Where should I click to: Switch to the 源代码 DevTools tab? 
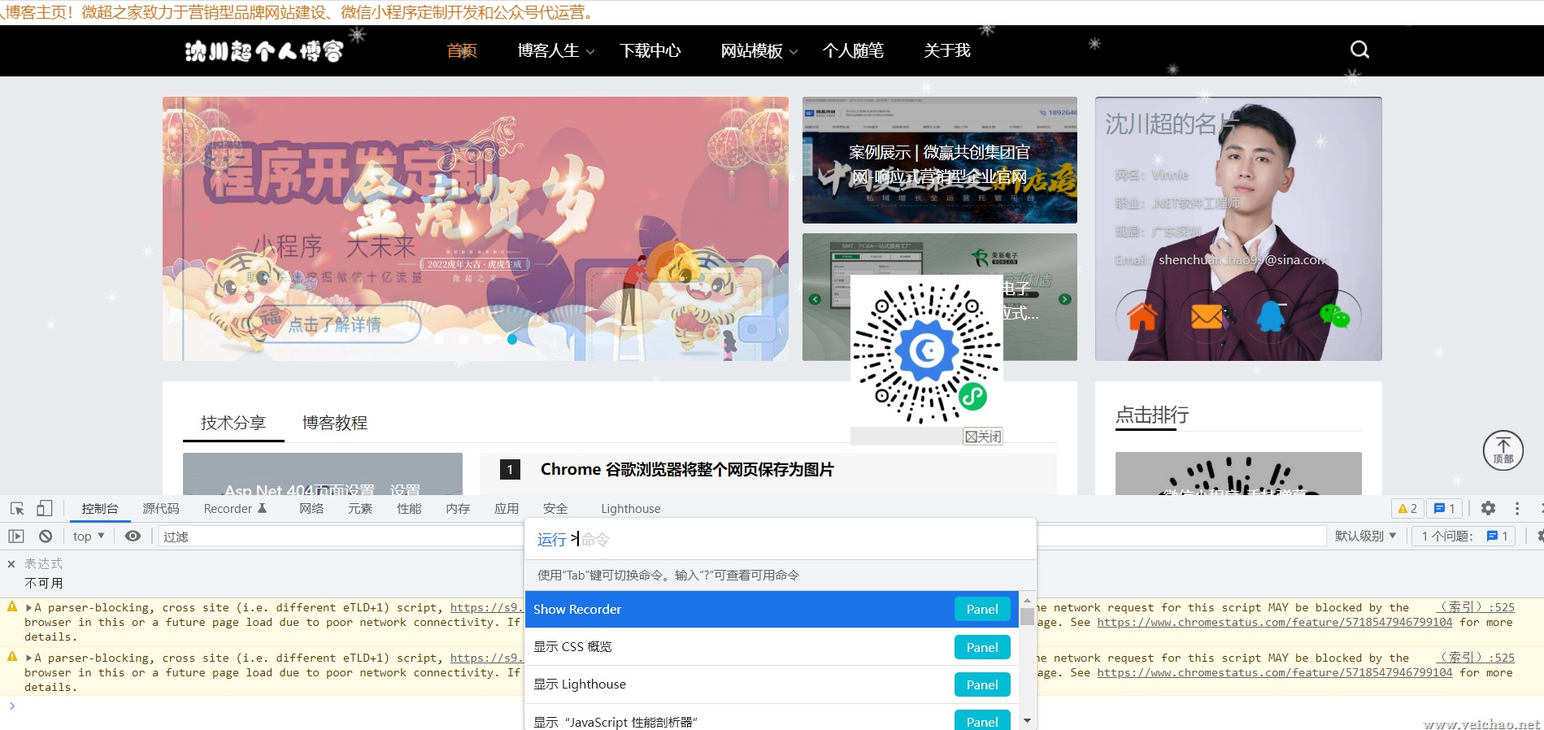point(161,508)
